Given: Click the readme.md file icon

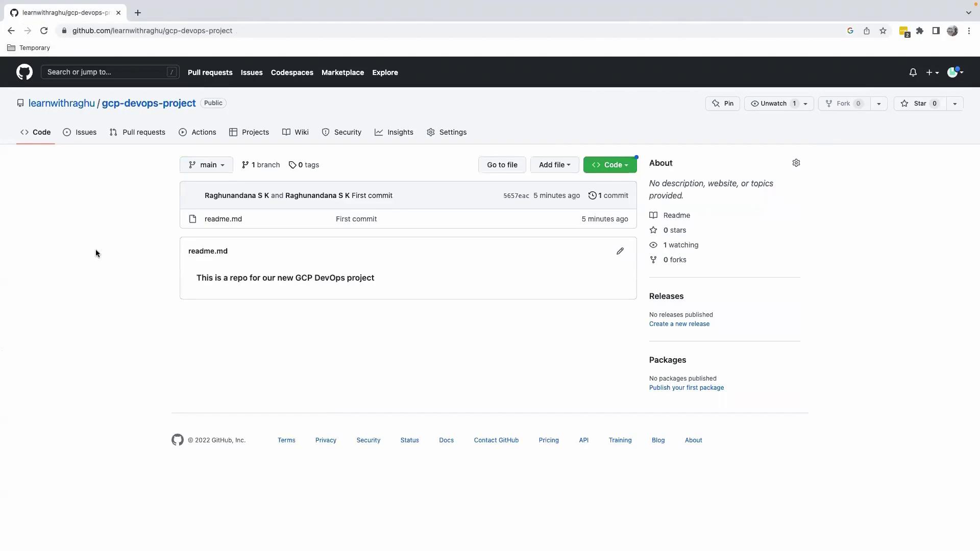Looking at the screenshot, I should click(192, 219).
